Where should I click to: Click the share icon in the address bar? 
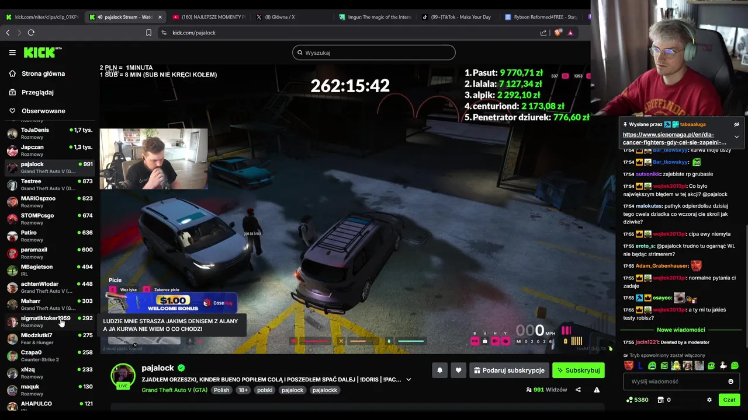point(543,33)
